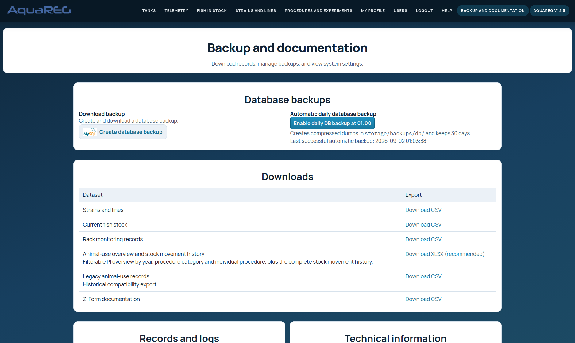
Task: Click the 'Download backup' label
Action: pos(102,114)
